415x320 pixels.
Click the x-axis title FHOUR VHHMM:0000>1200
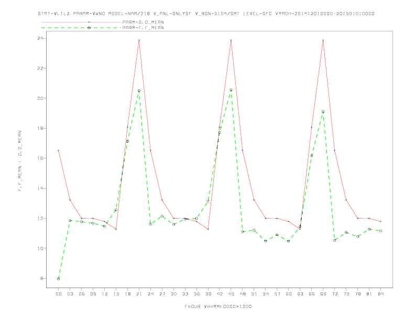[218, 306]
